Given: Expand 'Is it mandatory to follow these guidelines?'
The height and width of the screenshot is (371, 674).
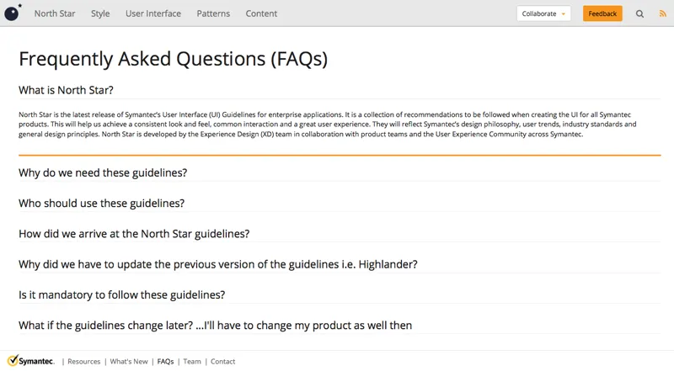Looking at the screenshot, I should pos(121,294).
